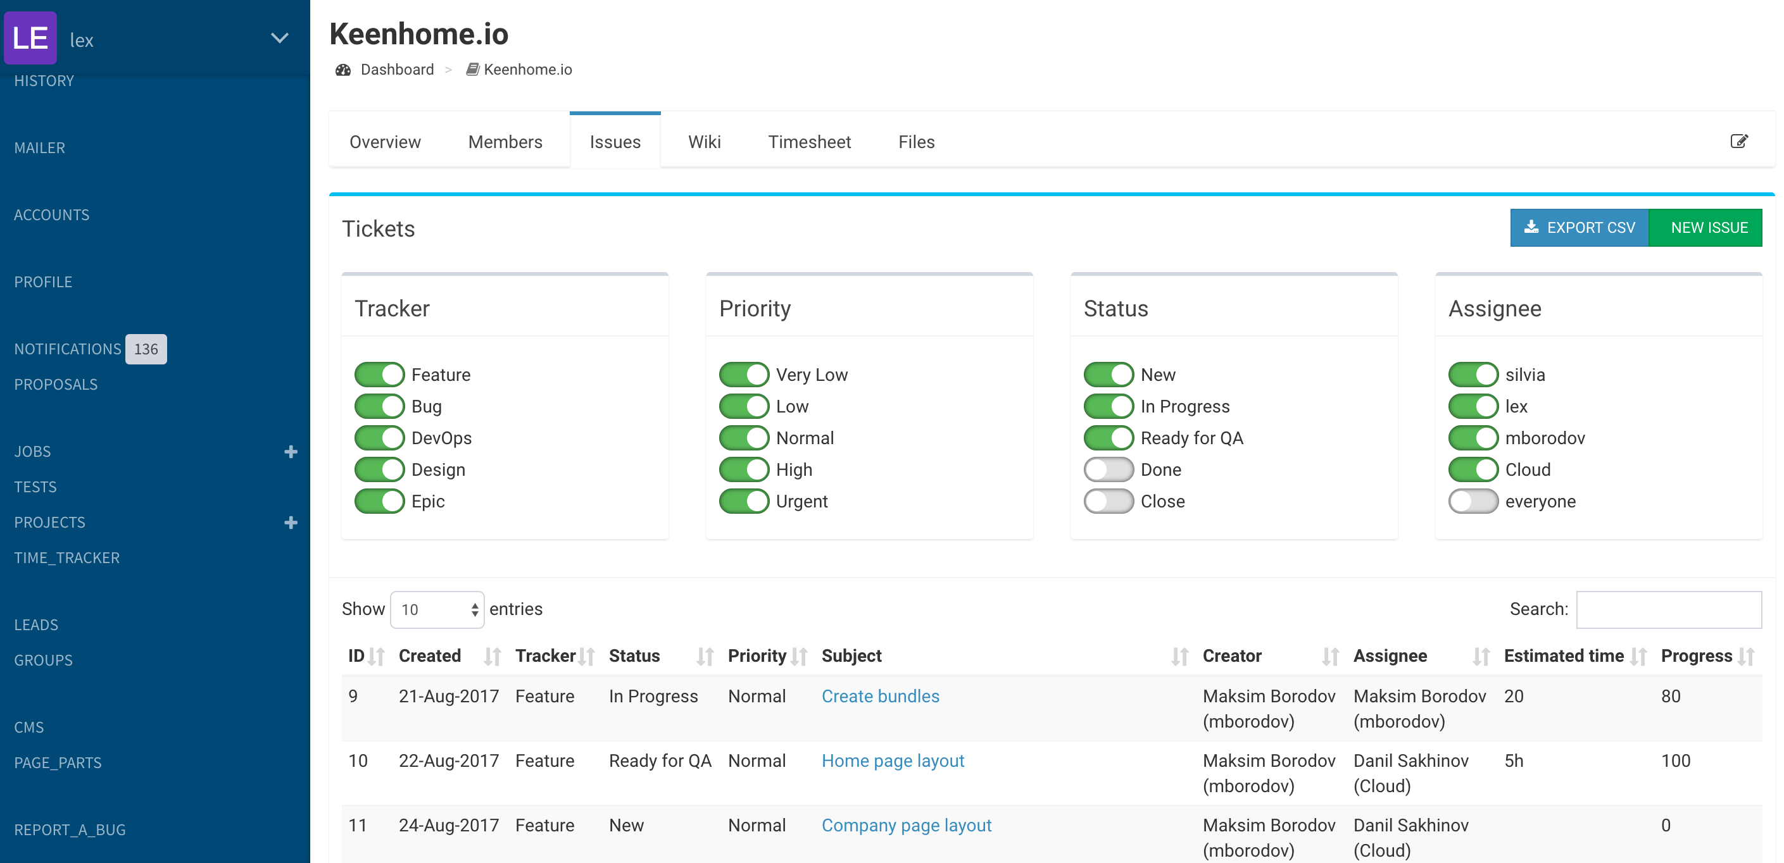Viewport: 1784px width, 863px height.
Task: Sort table by Assignee column arrows
Action: tap(1481, 656)
